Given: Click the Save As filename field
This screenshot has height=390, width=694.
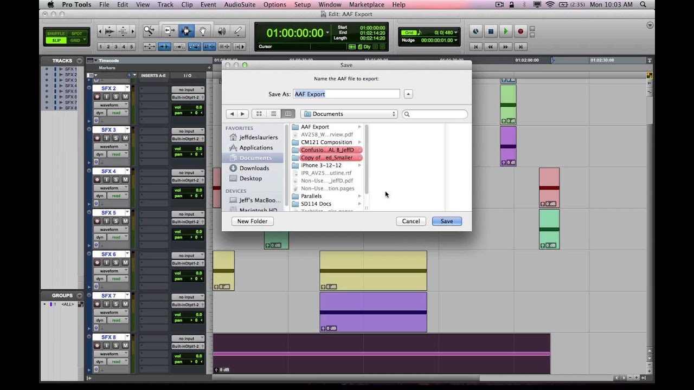Looking at the screenshot, I should tap(346, 94).
